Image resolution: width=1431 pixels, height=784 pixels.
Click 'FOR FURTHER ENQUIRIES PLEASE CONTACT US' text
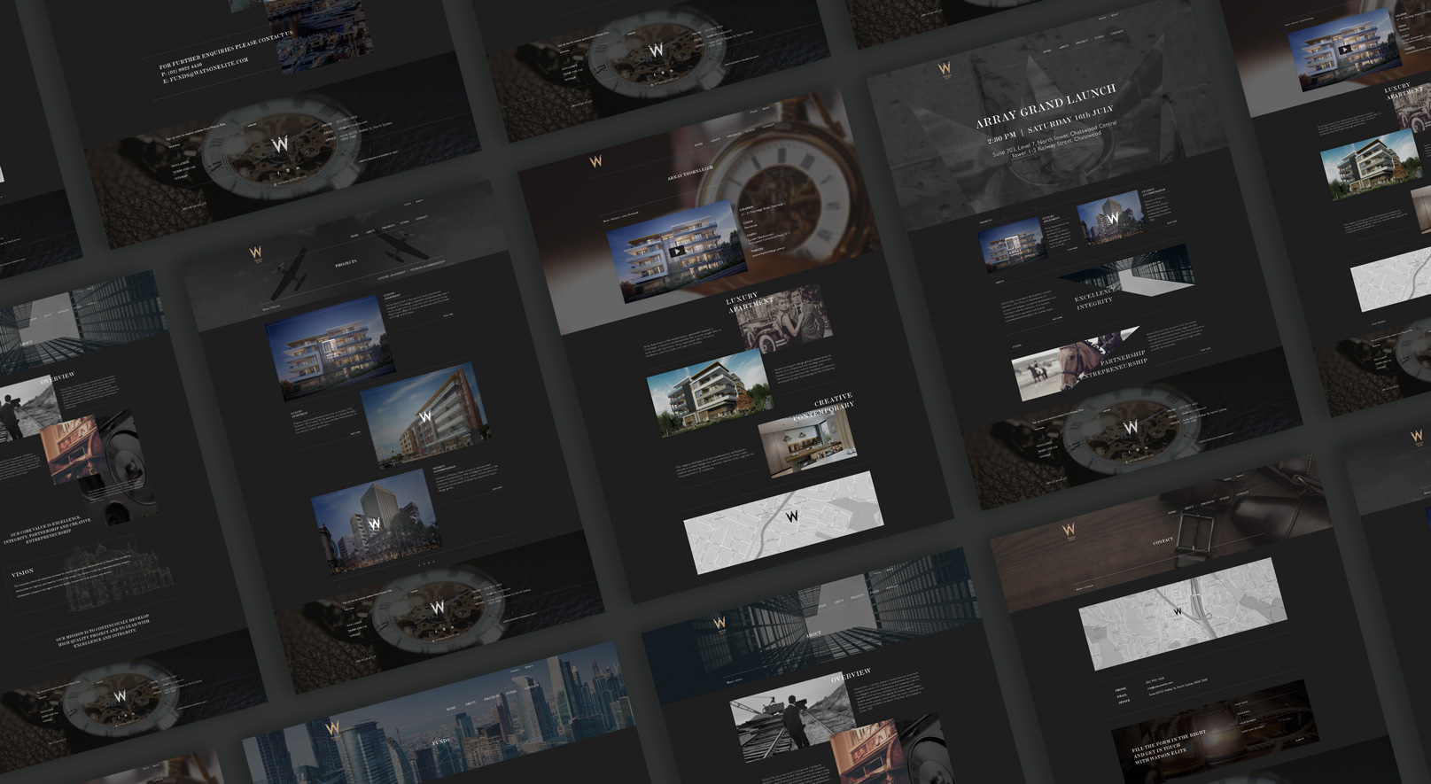point(225,50)
